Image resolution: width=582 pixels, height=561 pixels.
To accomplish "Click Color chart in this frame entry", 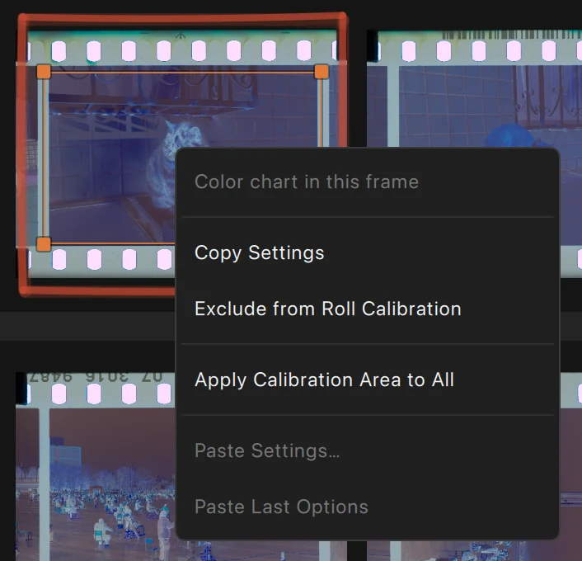I will click(368, 182).
